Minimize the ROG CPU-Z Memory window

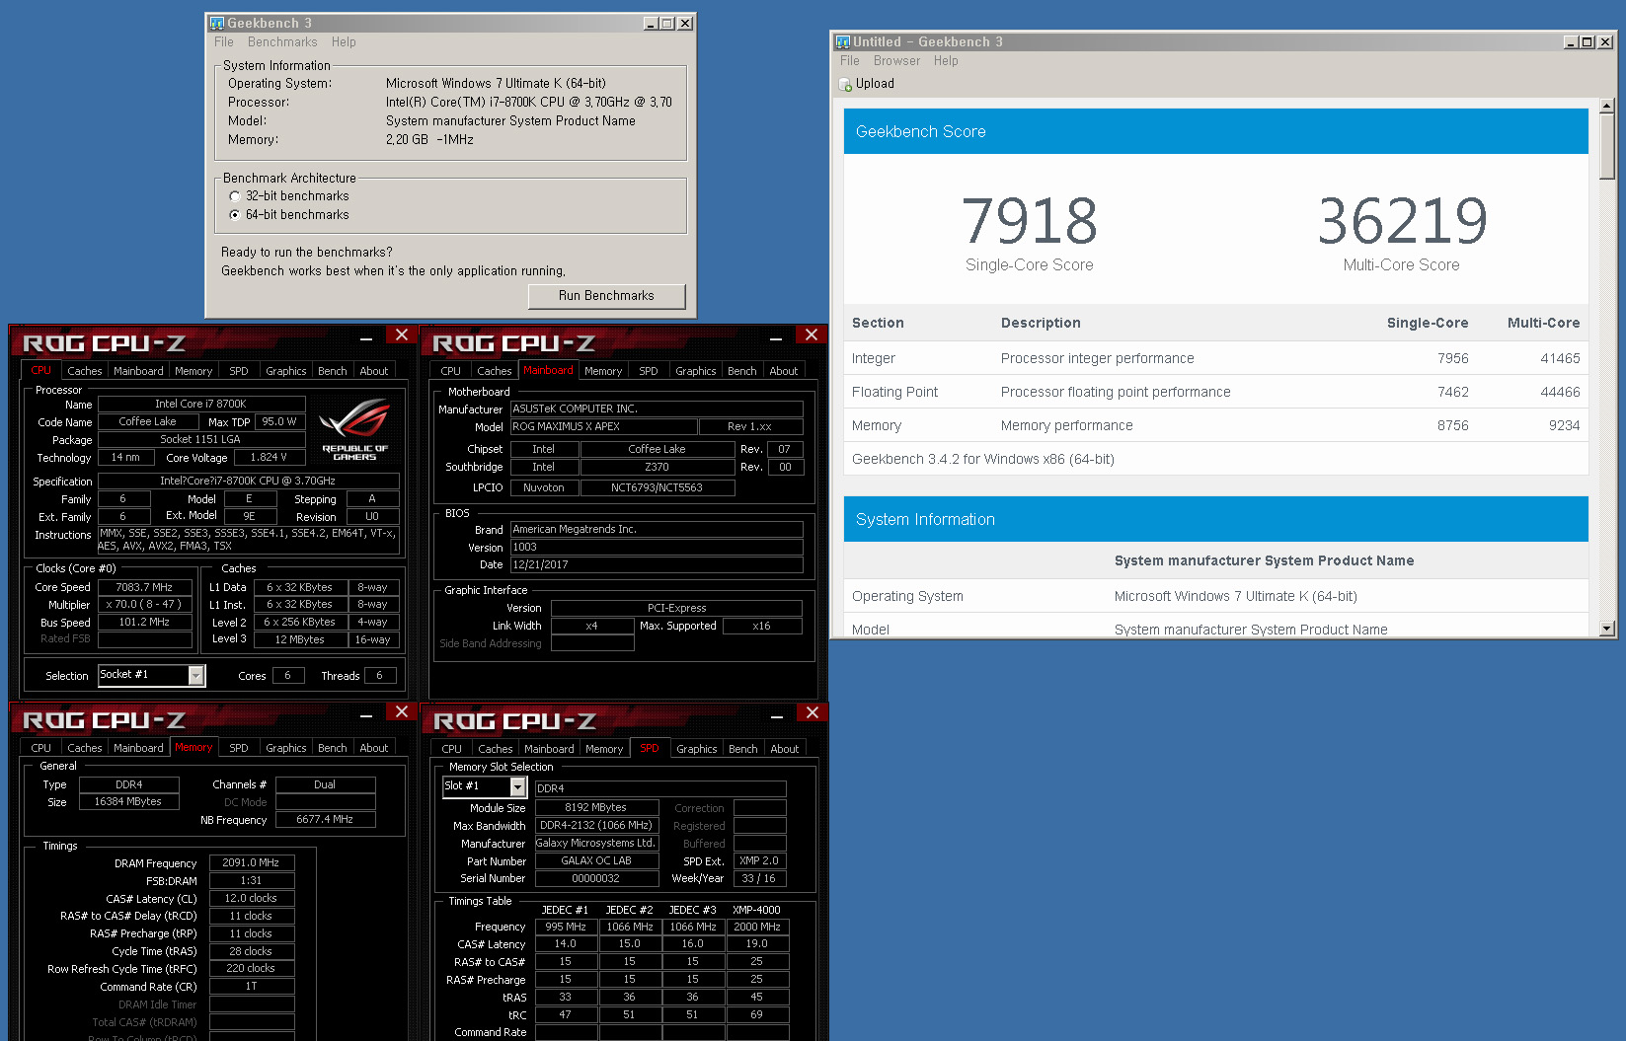366,714
